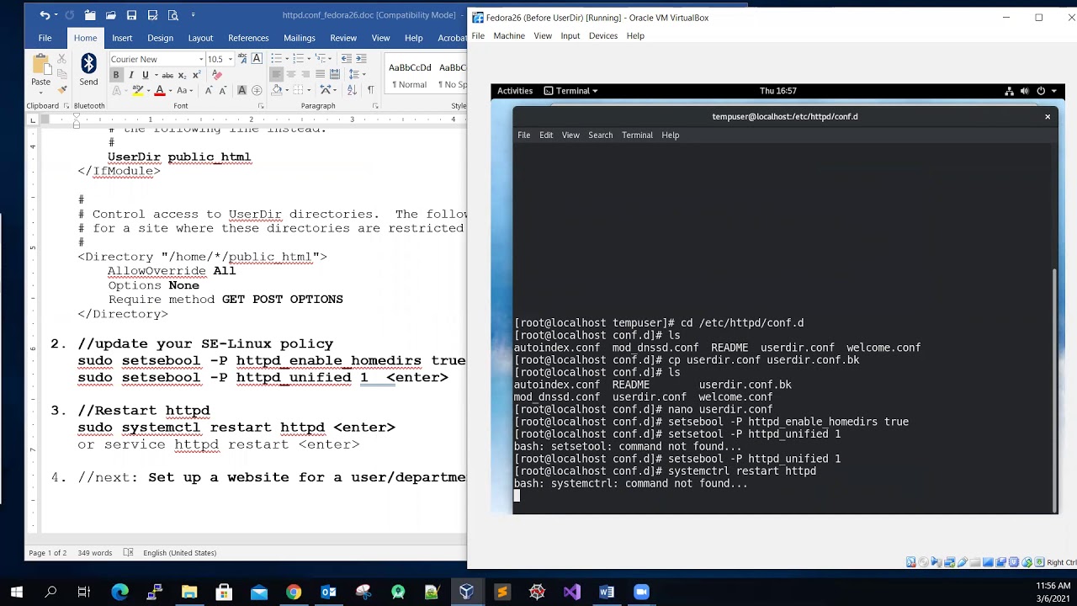Toggle Subscript formatting
The width and height of the screenshot is (1077, 606).
pos(183,75)
